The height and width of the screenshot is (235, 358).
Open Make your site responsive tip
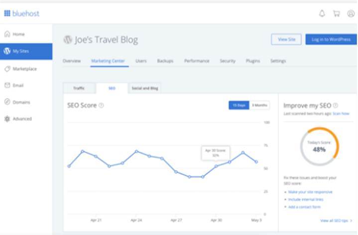pos(310,192)
